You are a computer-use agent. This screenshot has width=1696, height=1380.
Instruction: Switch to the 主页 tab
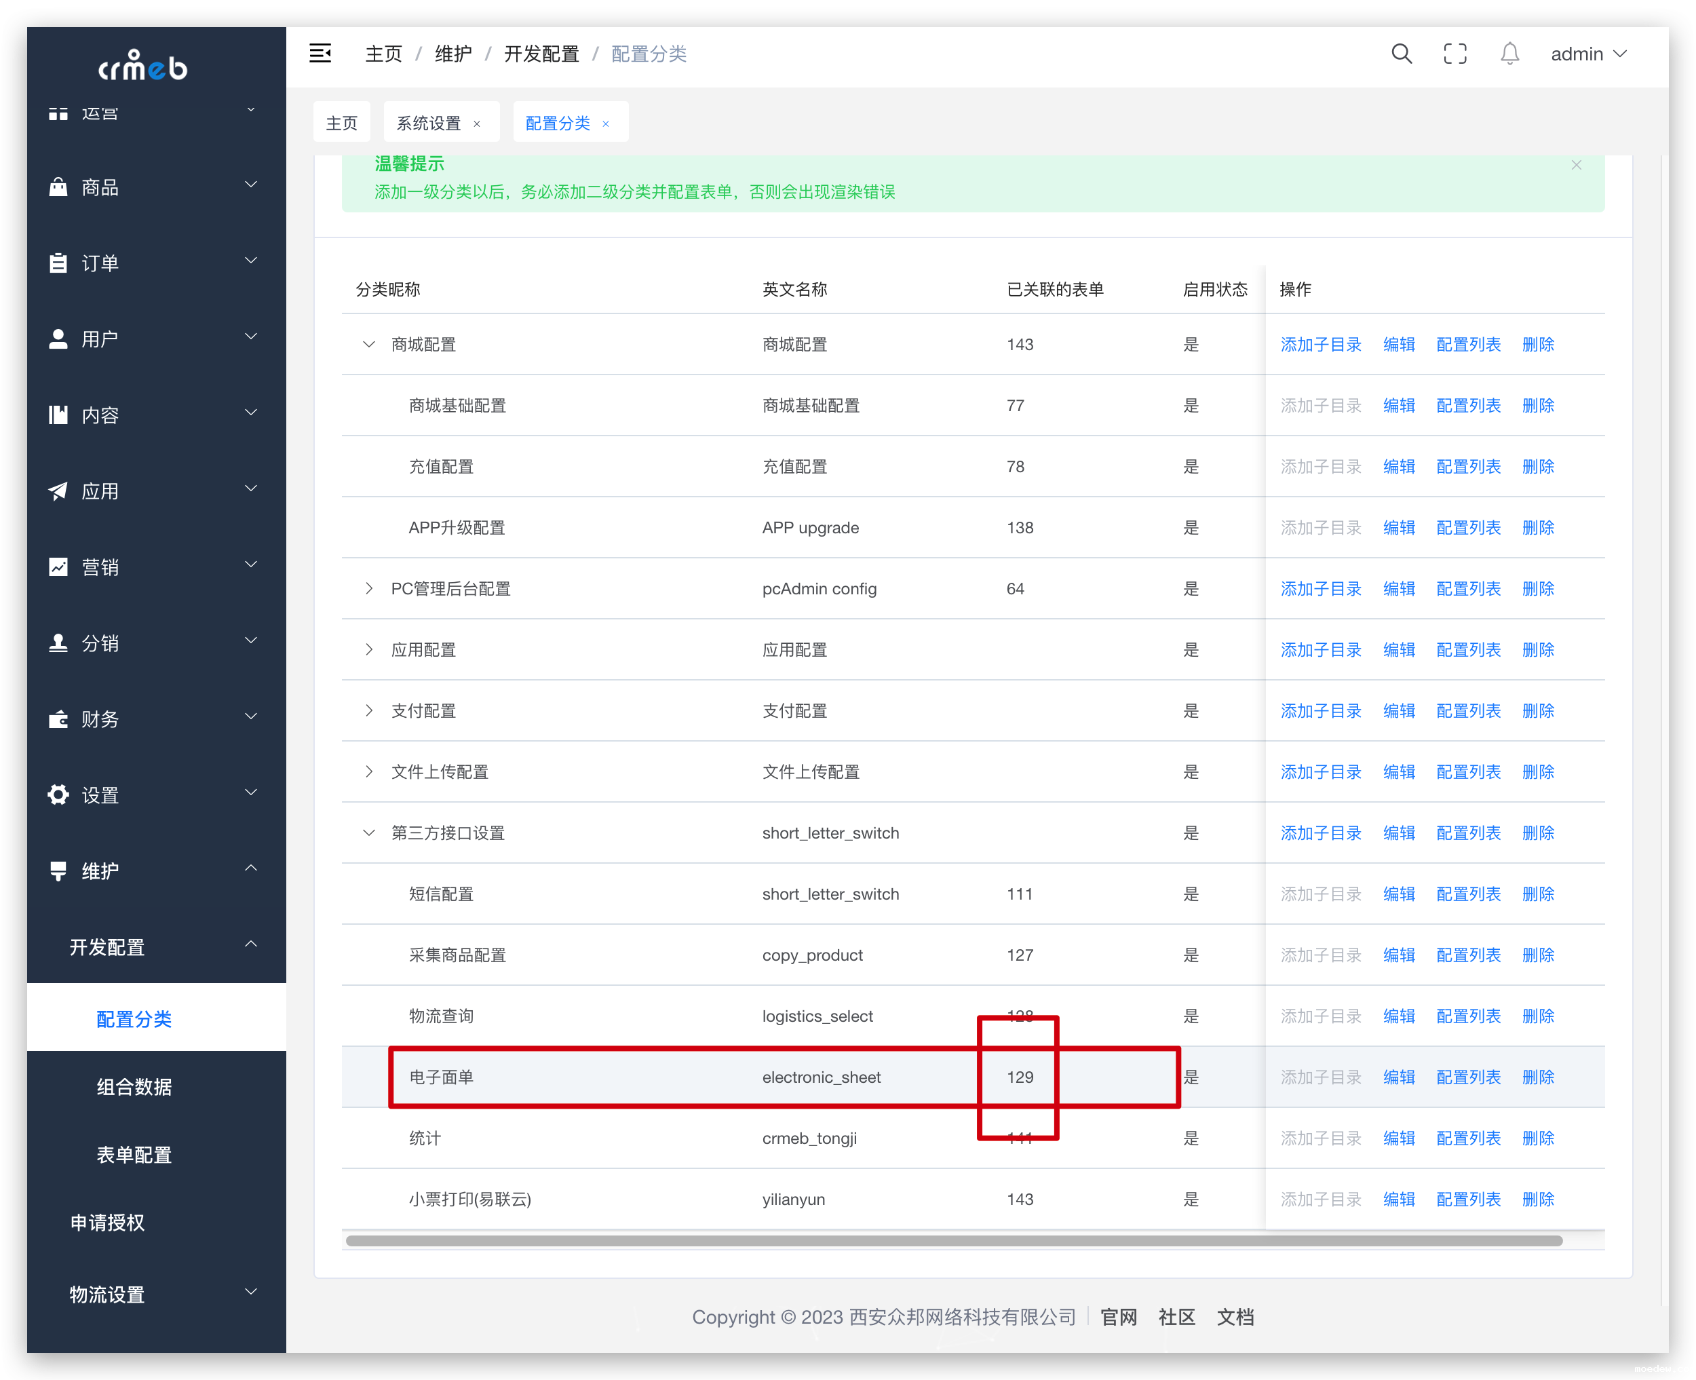pos(342,122)
